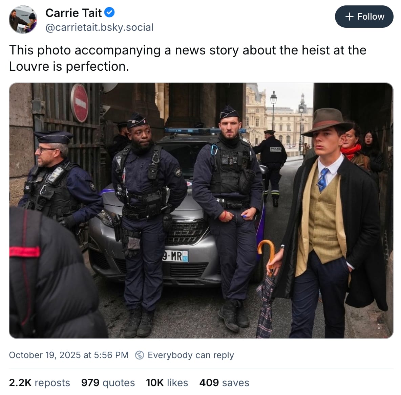
Task: Open the Carrie Tait display name
Action: [x=73, y=13]
